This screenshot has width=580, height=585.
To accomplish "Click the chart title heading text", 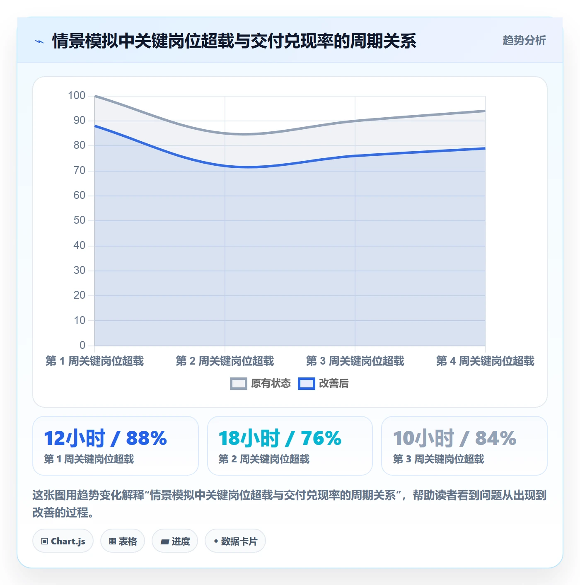I will point(234,41).
